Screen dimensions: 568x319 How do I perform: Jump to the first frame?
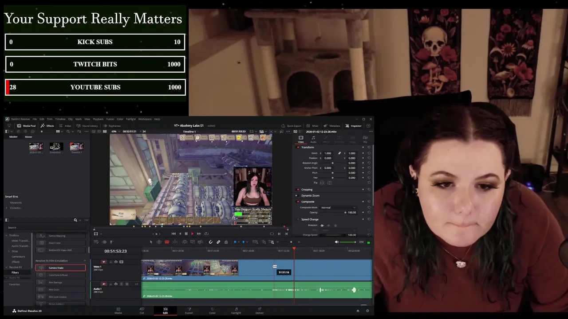(x=174, y=233)
